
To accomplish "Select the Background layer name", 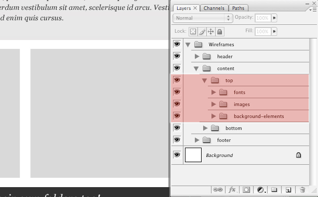I will coord(219,155).
